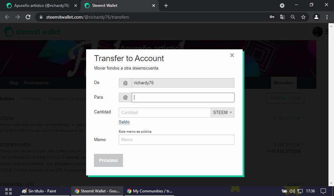Open the saved passwords key icon
334x196 pixels.
272,17
